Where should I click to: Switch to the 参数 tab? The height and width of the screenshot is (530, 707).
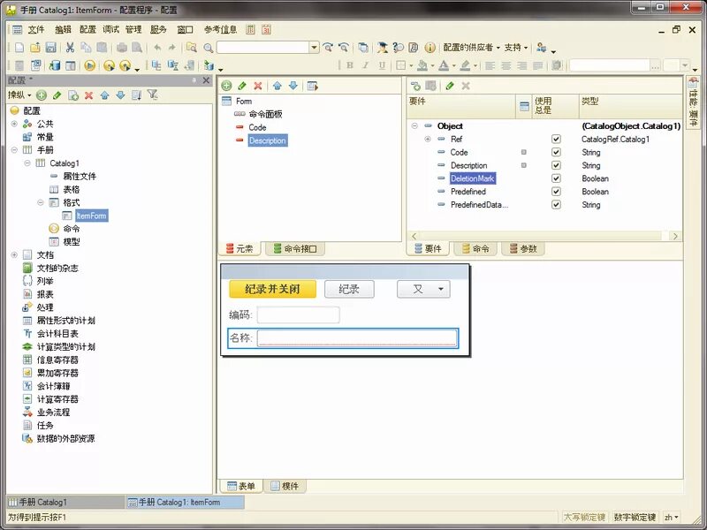523,249
